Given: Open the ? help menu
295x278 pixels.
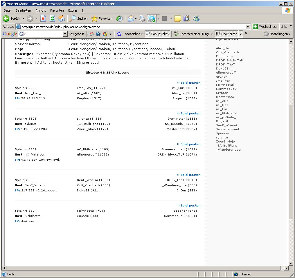Looking at the screenshot, I should pos(83,10).
